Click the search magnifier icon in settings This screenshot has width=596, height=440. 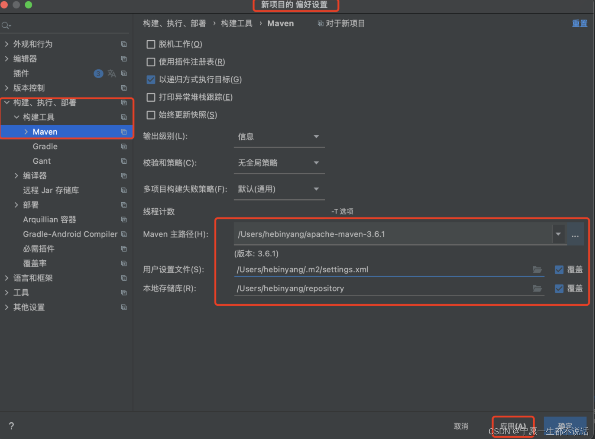click(6, 26)
